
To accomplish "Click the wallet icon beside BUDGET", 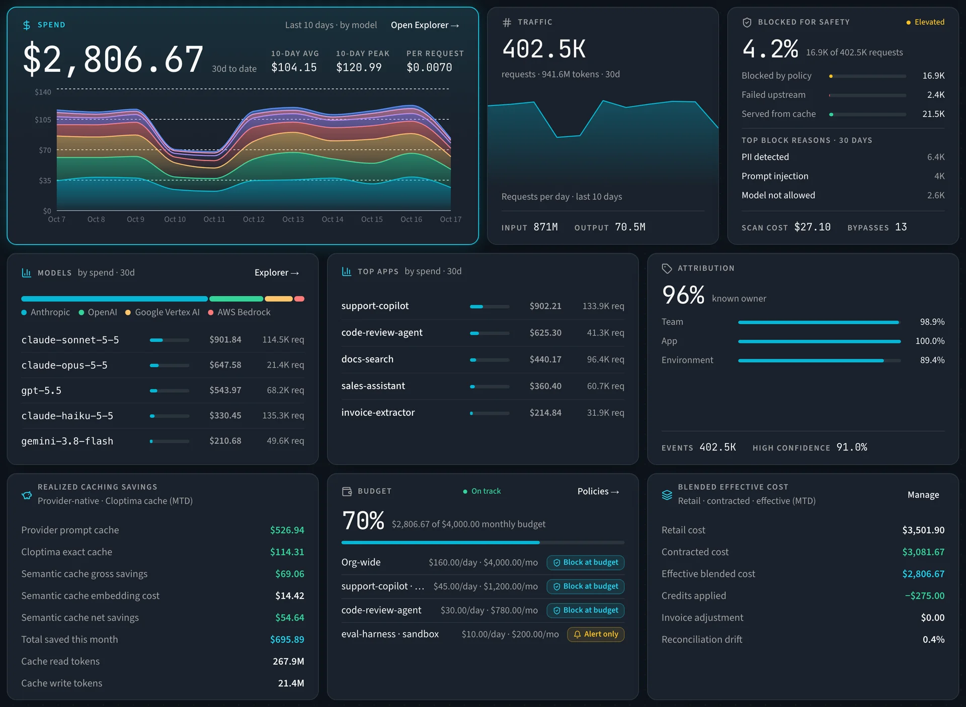I will 347,491.
